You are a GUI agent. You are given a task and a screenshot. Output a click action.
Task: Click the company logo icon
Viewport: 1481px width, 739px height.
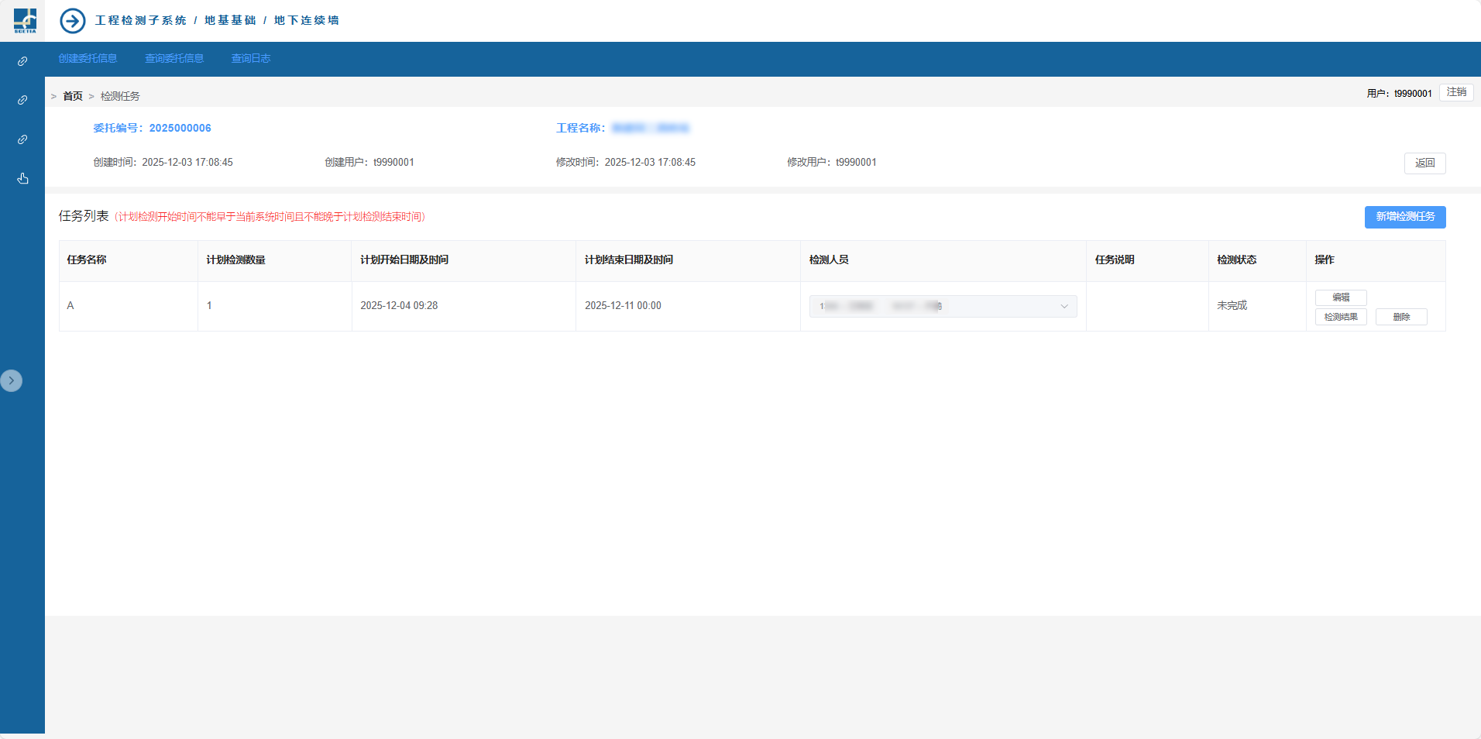tap(25, 20)
